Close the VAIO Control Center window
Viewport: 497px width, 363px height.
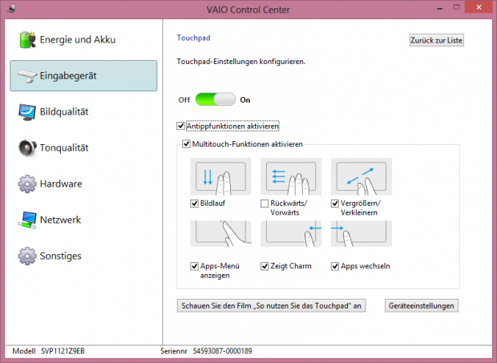coord(479,7)
